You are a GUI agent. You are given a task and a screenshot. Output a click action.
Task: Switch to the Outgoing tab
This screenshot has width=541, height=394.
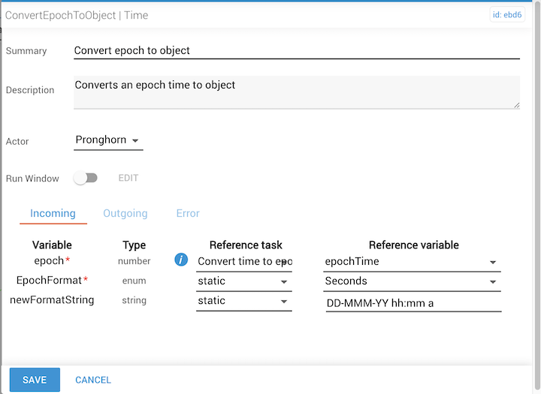coord(125,214)
